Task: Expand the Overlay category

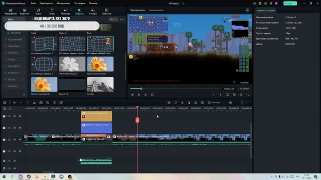Action: pos(6,59)
